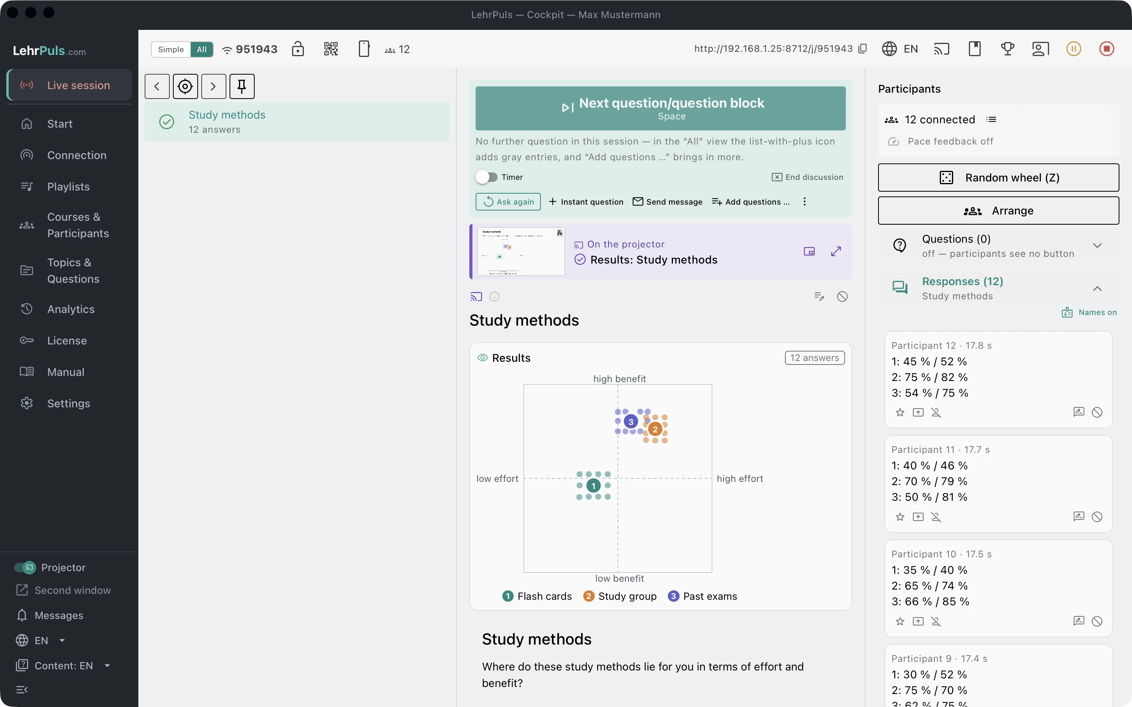Open the Content: EN dropdown

tap(64, 665)
